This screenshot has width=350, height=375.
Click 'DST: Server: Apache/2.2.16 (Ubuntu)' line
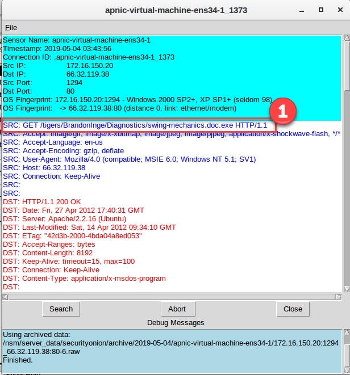pos(64,219)
